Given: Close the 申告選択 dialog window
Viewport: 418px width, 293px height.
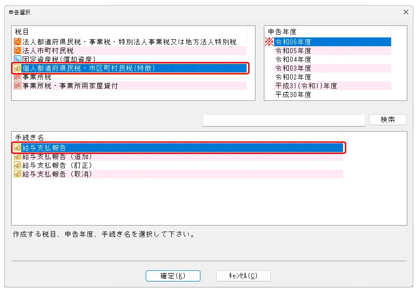Looking at the screenshot, I should (406, 12).
